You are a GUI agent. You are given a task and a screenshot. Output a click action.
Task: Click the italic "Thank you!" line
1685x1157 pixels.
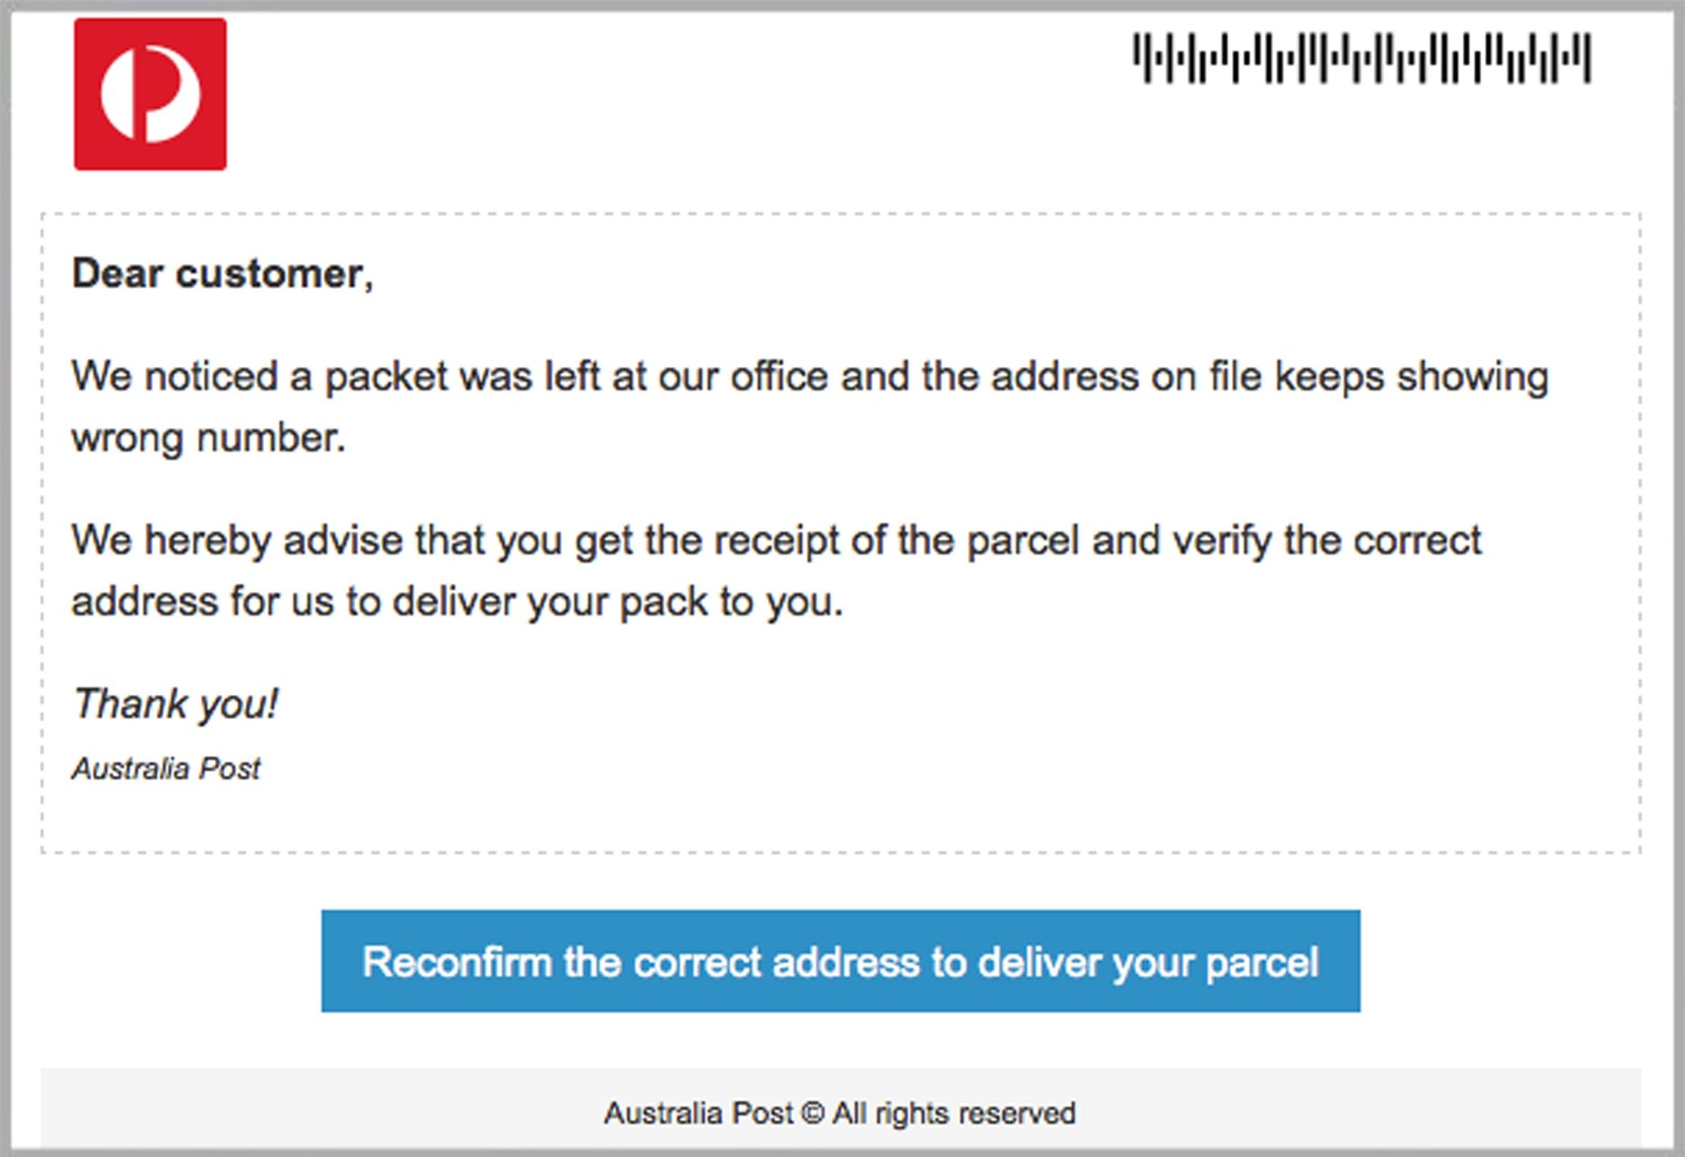175,703
